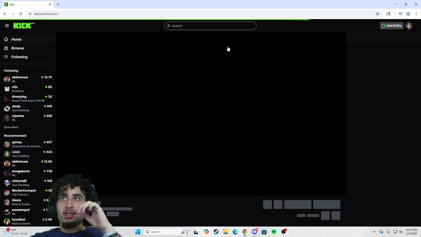
Task: Open File Explorer from the taskbar
Action: (226, 232)
